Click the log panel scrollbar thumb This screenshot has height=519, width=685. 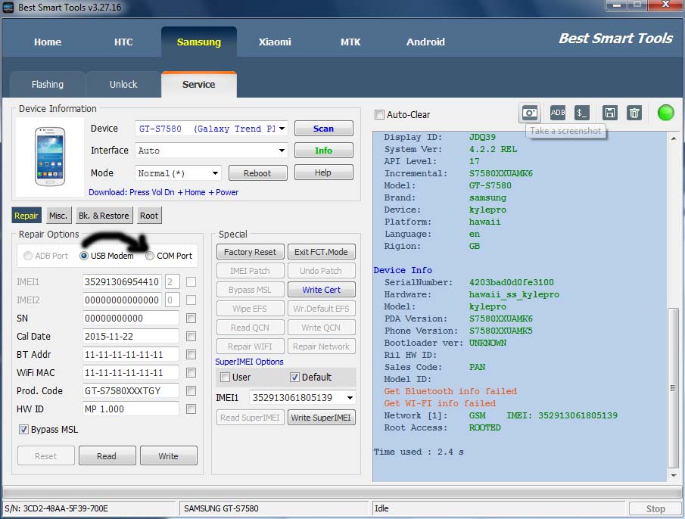[x=673, y=387]
